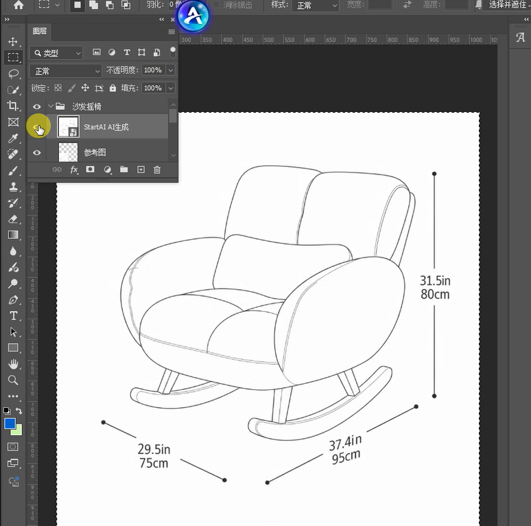The width and height of the screenshot is (531, 526).
Task: Click the 选择并遮住 button
Action: pos(506,5)
